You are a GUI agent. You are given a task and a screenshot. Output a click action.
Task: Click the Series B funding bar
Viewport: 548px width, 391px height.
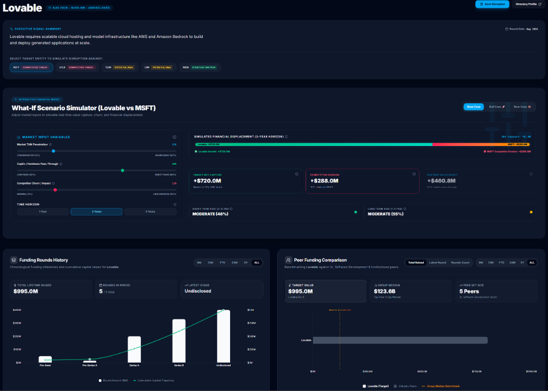click(179, 341)
